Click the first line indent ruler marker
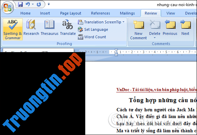The width and height of the screenshot is (197, 135). pyautogui.click(x=116, y=50)
